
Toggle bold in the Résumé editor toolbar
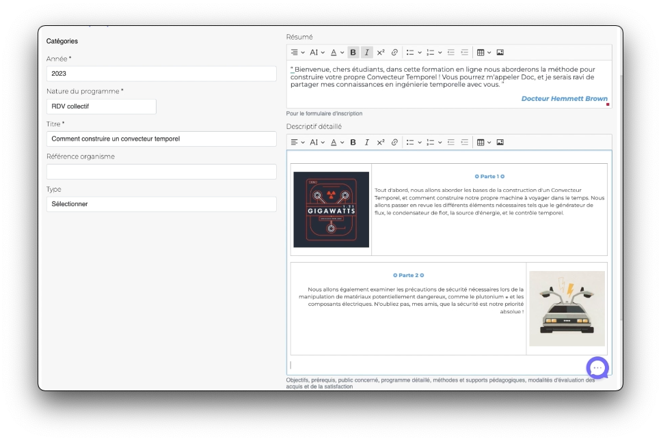coord(353,53)
